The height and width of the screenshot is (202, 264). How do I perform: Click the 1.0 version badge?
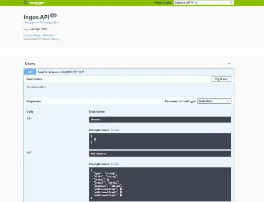point(53,15)
